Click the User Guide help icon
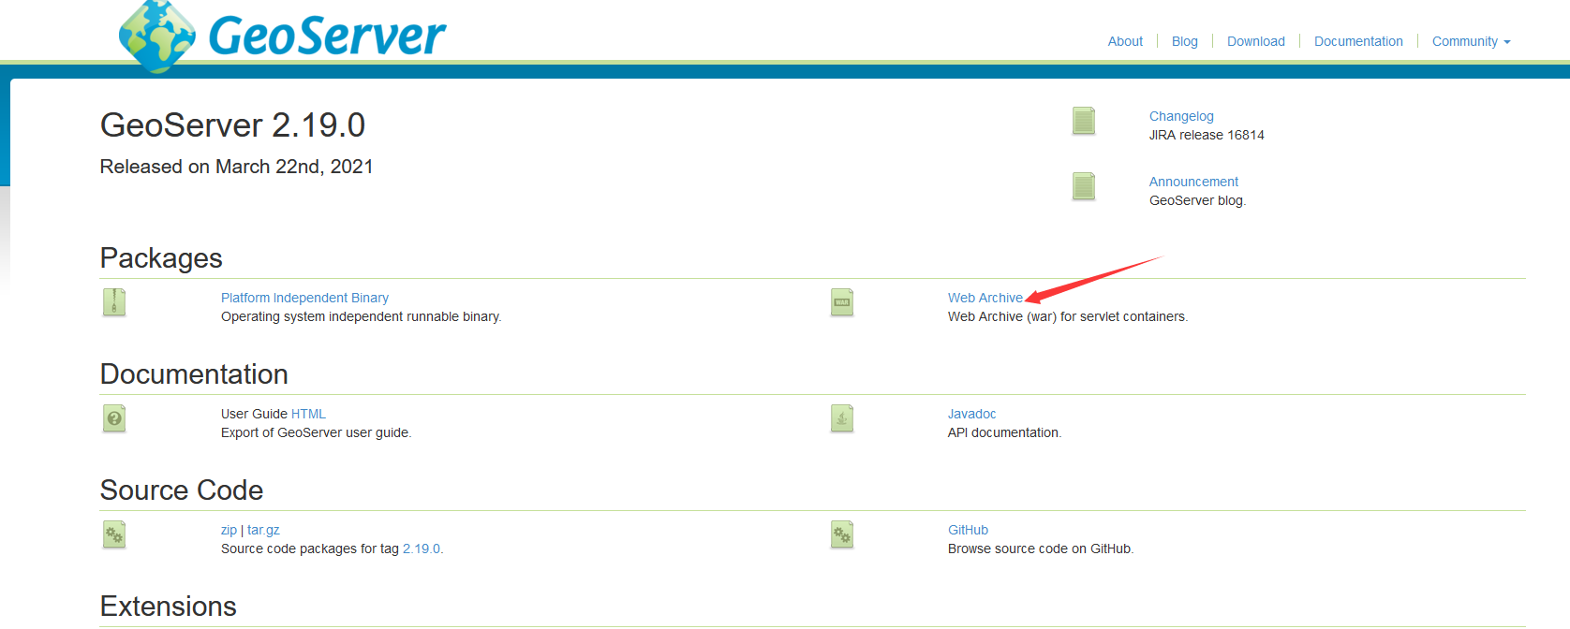The image size is (1570, 629). click(x=114, y=418)
